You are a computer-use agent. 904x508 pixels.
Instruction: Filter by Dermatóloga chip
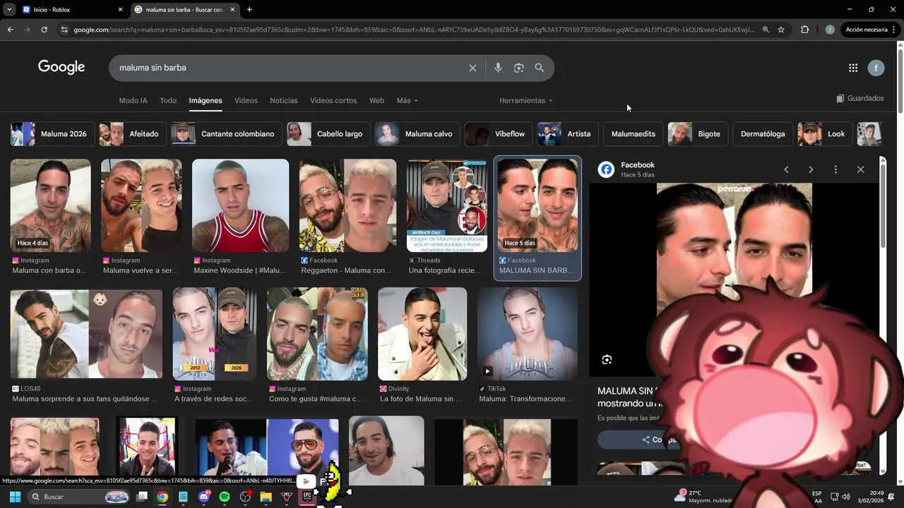pos(763,134)
